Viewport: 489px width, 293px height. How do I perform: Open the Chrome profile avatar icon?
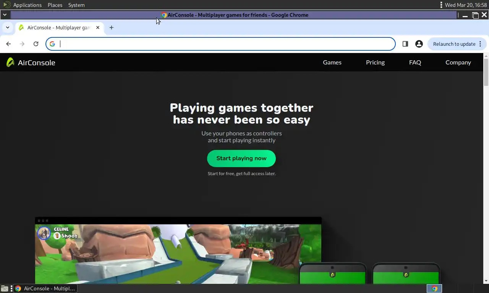(419, 44)
